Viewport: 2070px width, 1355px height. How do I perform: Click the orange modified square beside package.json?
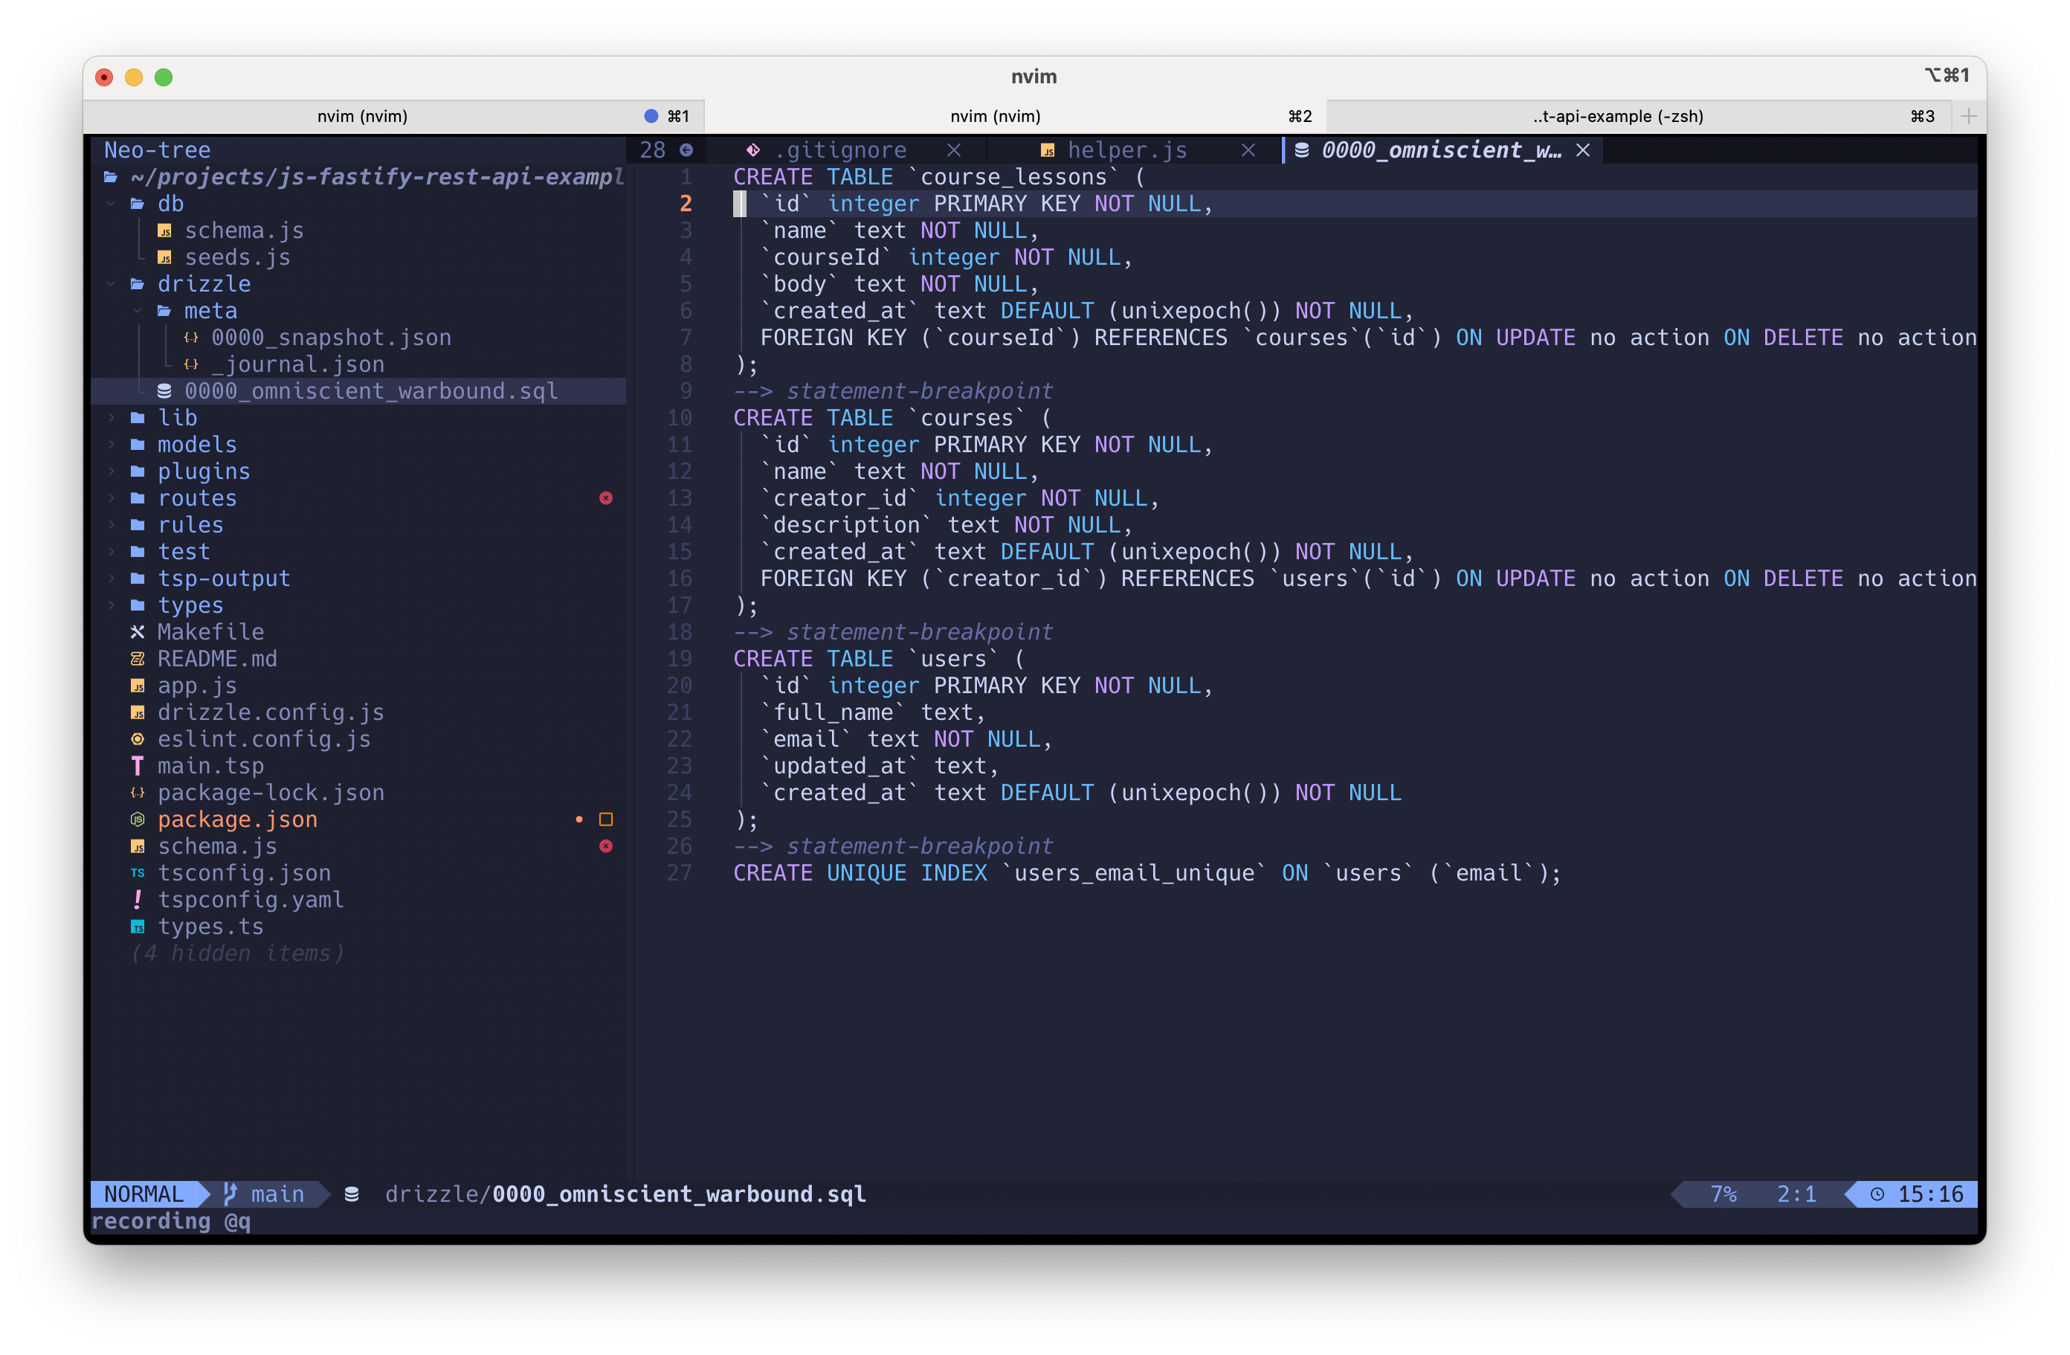(606, 820)
